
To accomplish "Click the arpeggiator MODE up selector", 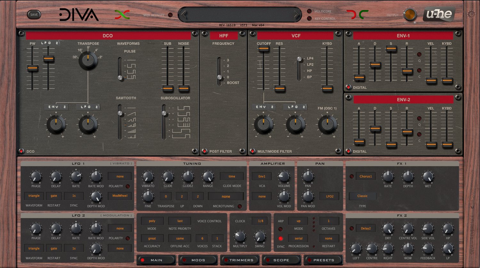I will pyautogui.click(x=298, y=221).
